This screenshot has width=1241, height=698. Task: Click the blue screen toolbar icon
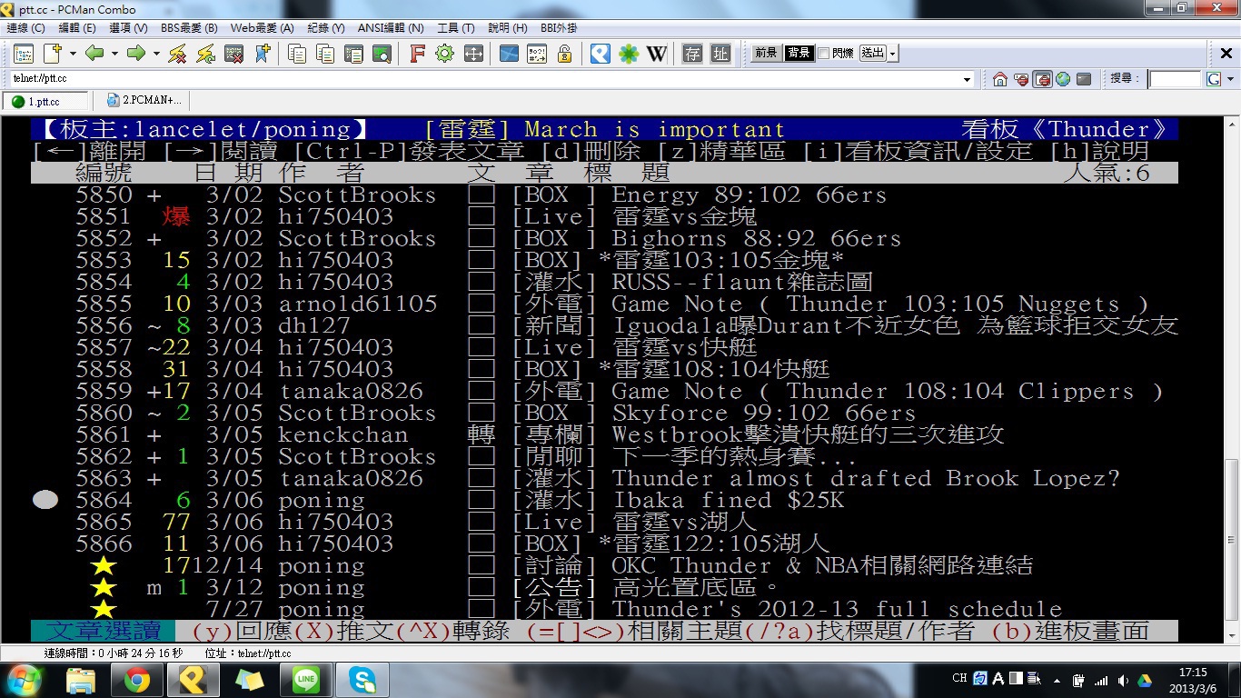(x=509, y=54)
